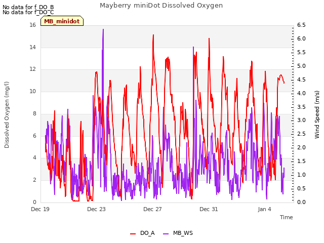Click the 4.0 wind speed axis label
Image resolution: width=324 pixels, height=243 pixels.
coord(301,93)
